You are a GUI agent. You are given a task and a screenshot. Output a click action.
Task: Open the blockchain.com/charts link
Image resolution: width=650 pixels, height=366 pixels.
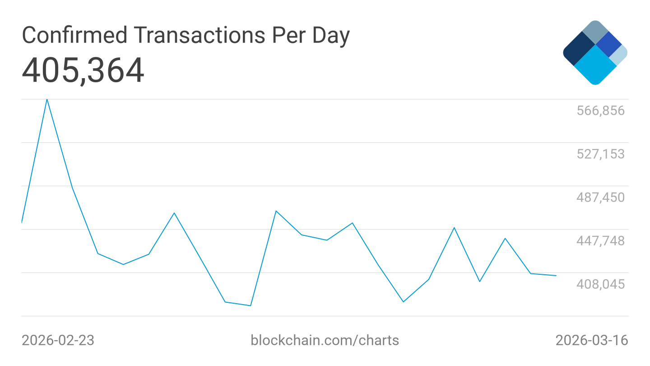(325, 340)
